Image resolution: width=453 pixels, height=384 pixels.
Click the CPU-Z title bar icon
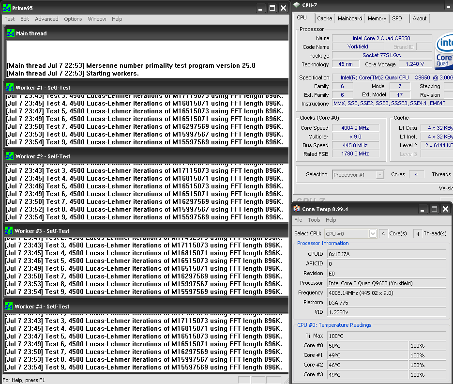click(297, 5)
